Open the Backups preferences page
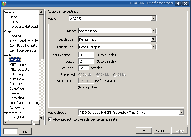Screen dimensions: 191x137 tap(15, 36)
